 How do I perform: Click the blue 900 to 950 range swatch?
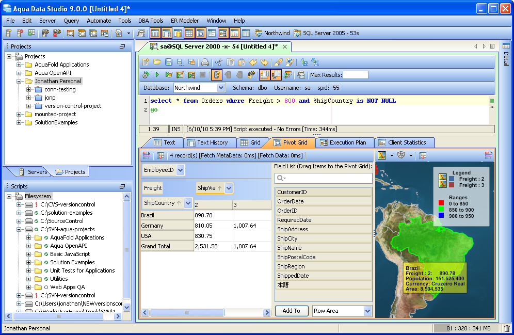tap(441, 216)
